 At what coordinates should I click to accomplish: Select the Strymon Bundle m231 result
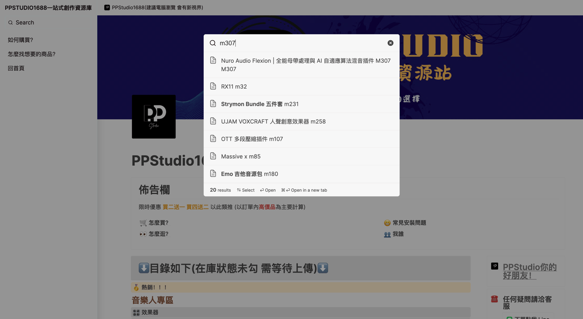pos(301,104)
